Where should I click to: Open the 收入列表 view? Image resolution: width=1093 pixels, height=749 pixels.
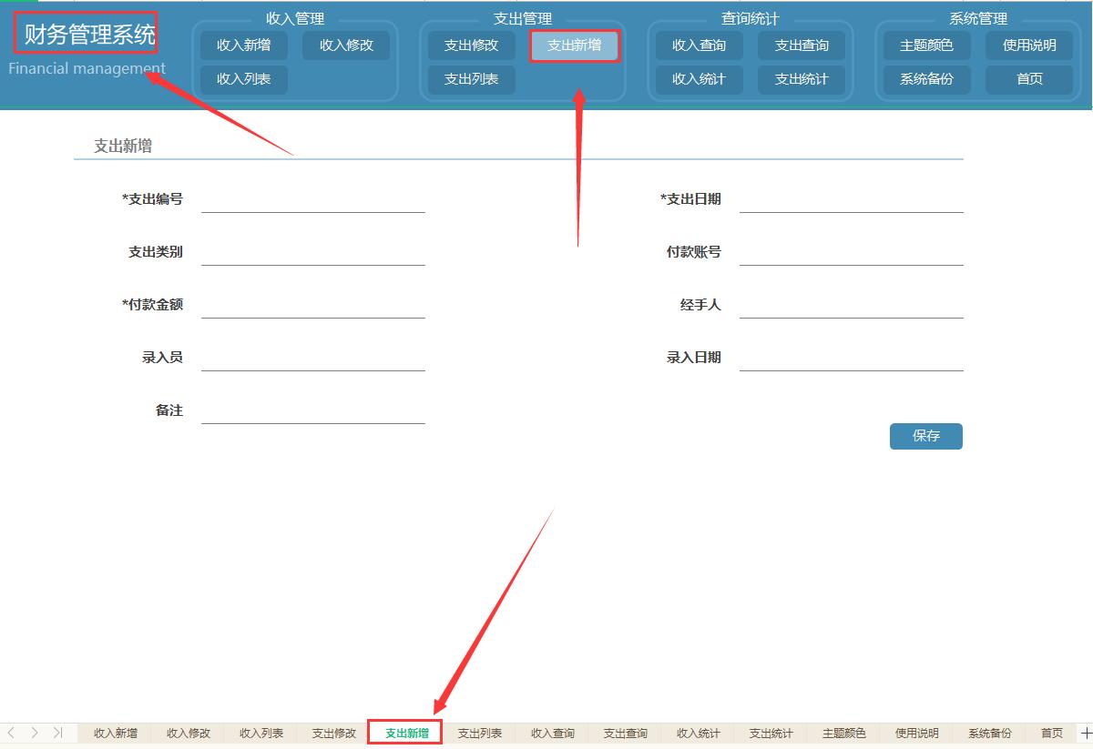click(x=243, y=79)
